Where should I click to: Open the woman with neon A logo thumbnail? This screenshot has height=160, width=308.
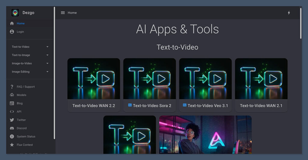coord(205,135)
